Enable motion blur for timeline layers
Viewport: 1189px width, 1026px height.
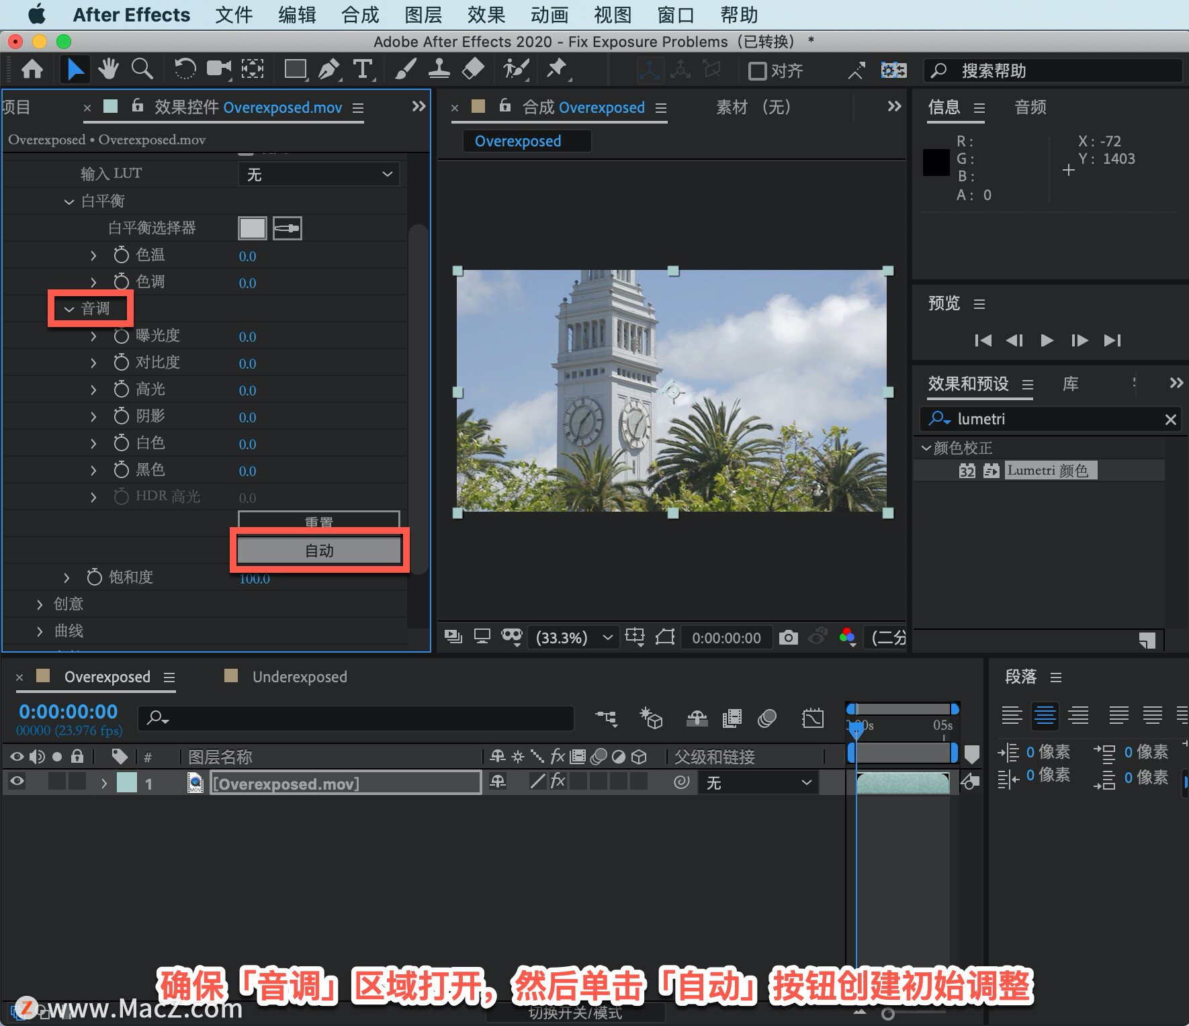click(767, 718)
